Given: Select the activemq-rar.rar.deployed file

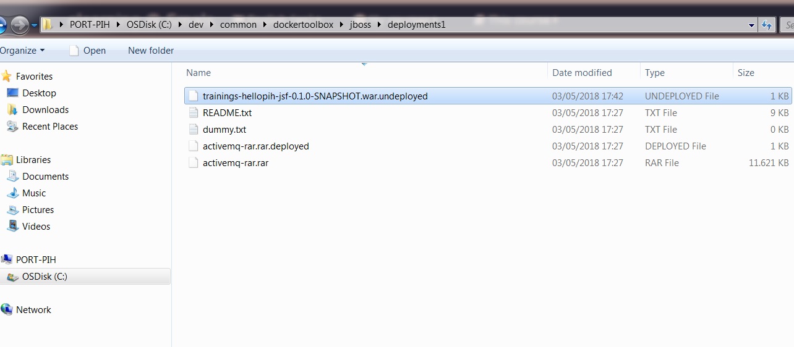Looking at the screenshot, I should coord(488,146).
